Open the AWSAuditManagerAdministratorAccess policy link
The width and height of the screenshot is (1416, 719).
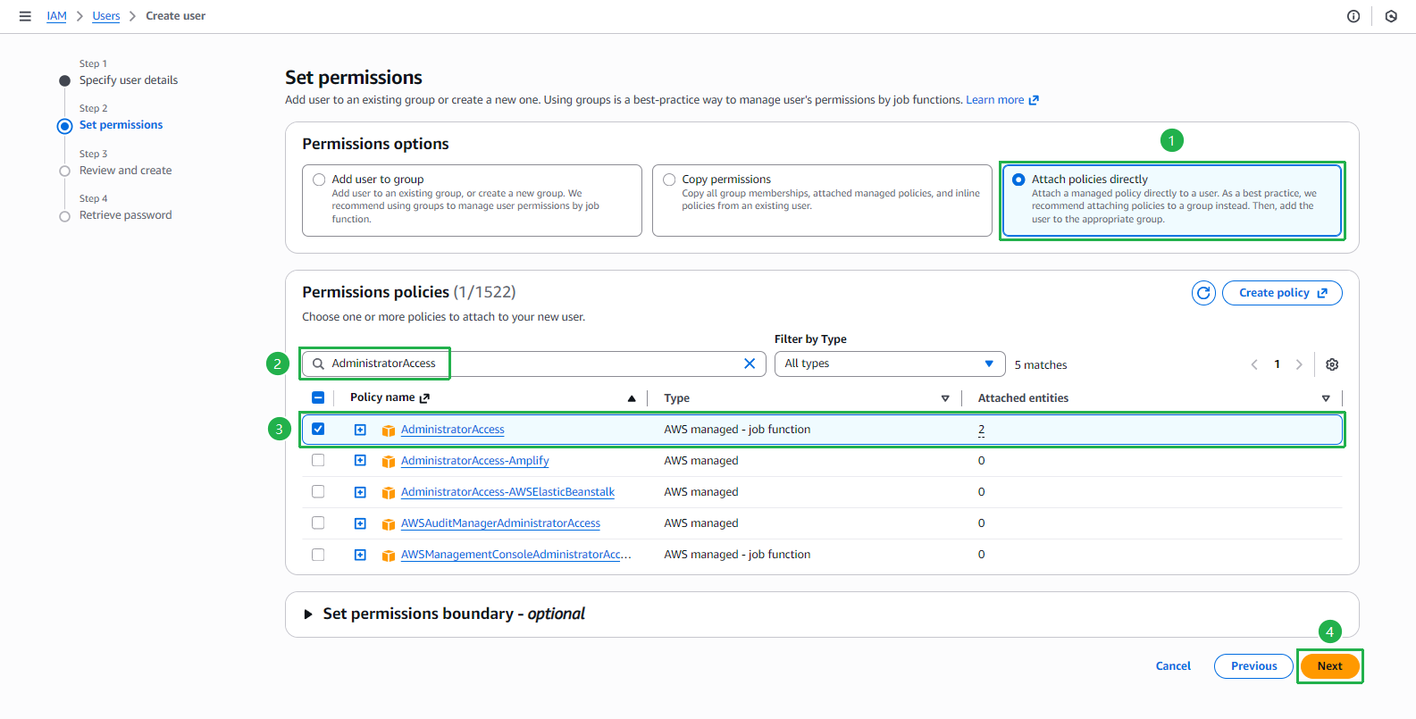pyautogui.click(x=500, y=523)
